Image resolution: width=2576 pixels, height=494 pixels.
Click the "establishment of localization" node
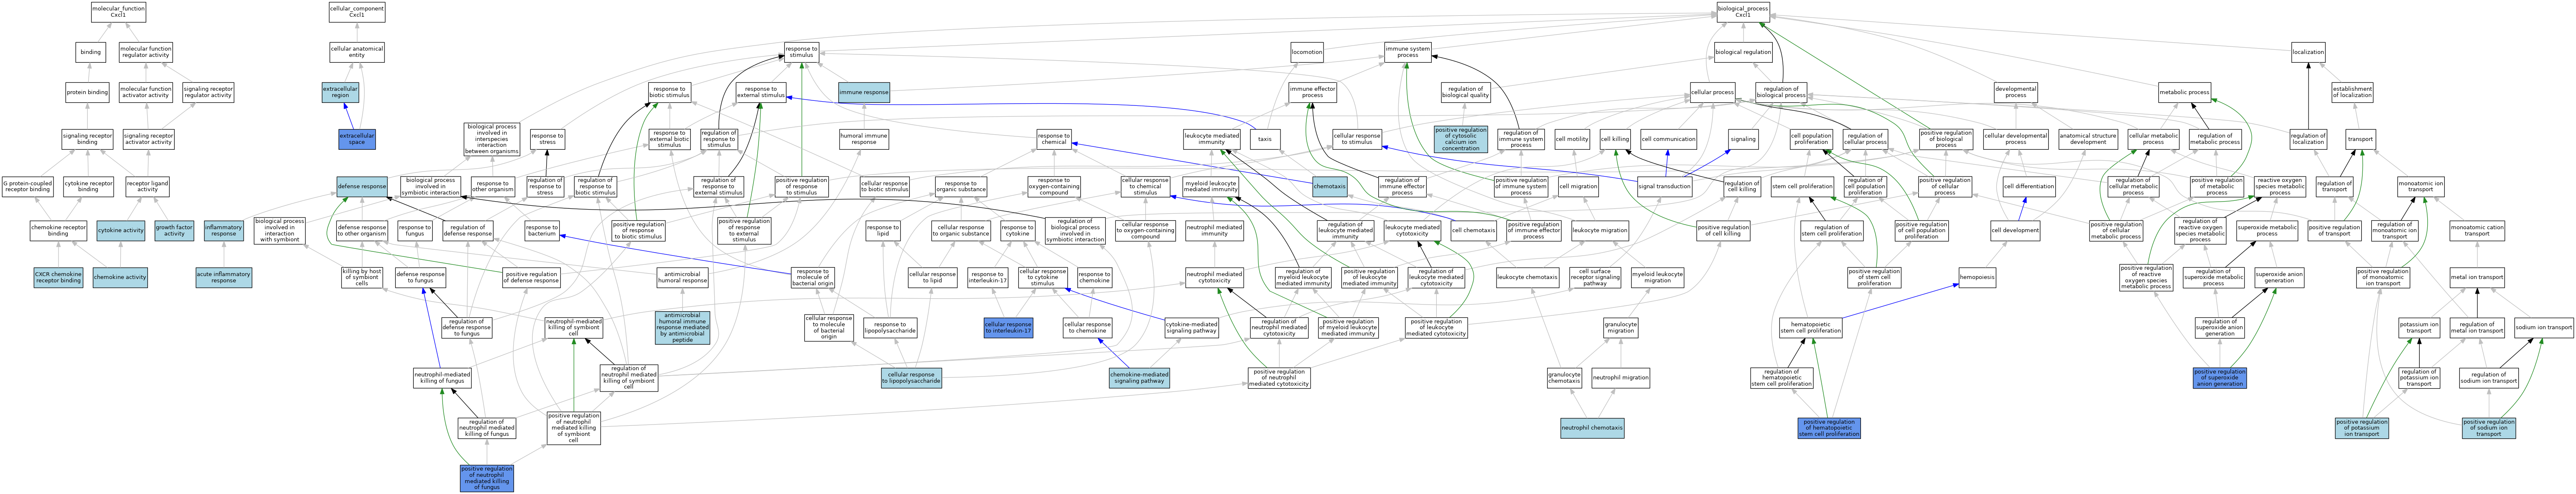[x=2352, y=92]
